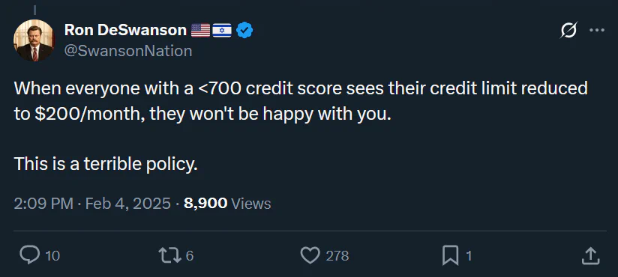Viewport: 618px width, 277px height.
Task: Click the Grok slashed-circle icon
Action: tap(568, 30)
